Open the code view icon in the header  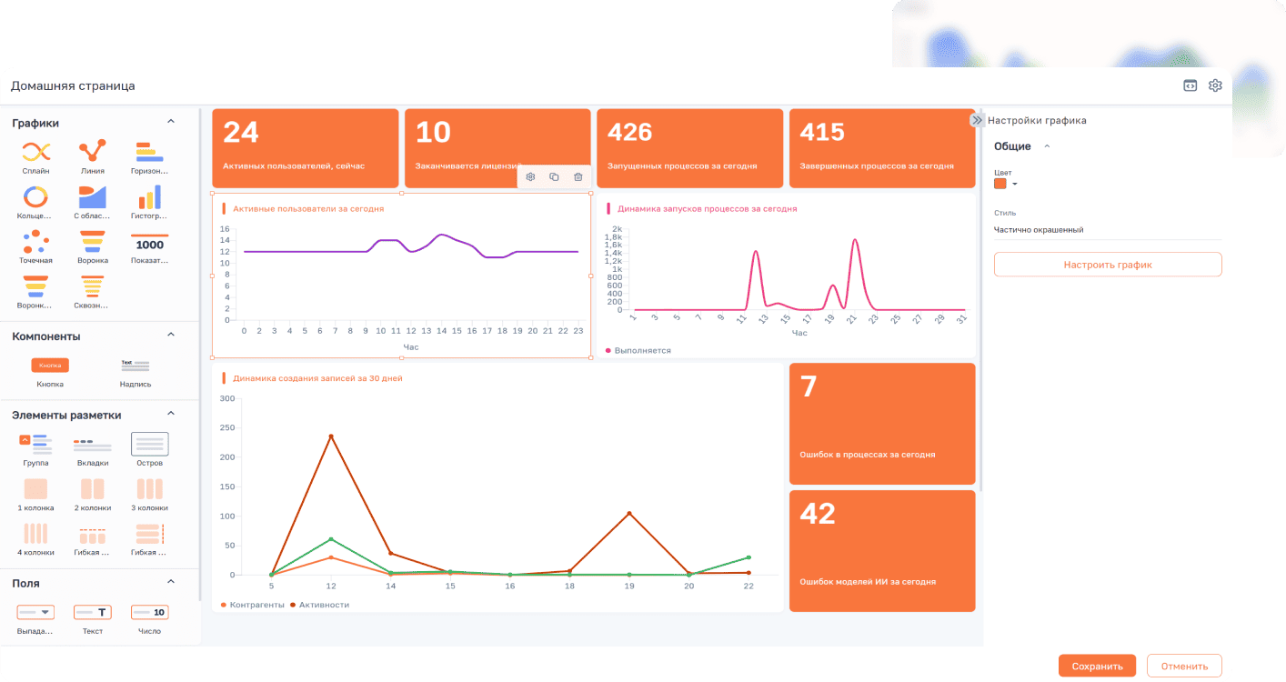pyautogui.click(x=1190, y=85)
